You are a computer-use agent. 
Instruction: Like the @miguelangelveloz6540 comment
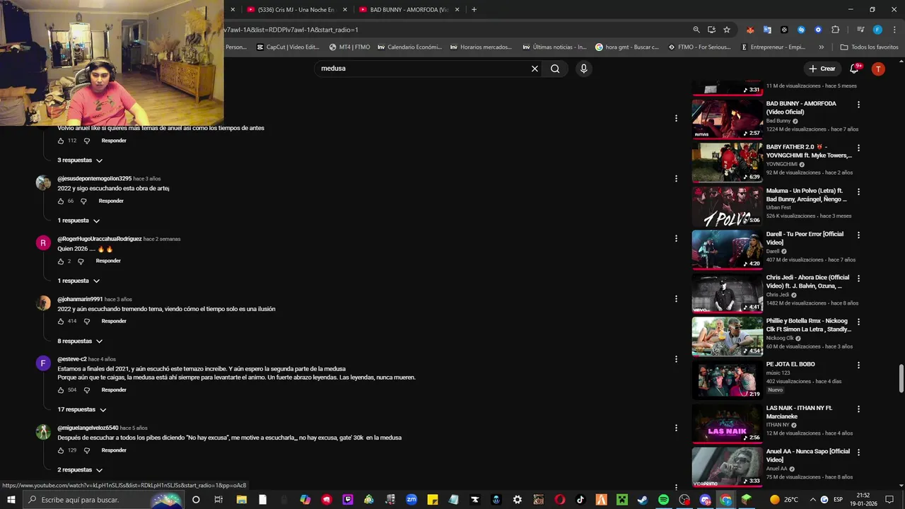61,450
